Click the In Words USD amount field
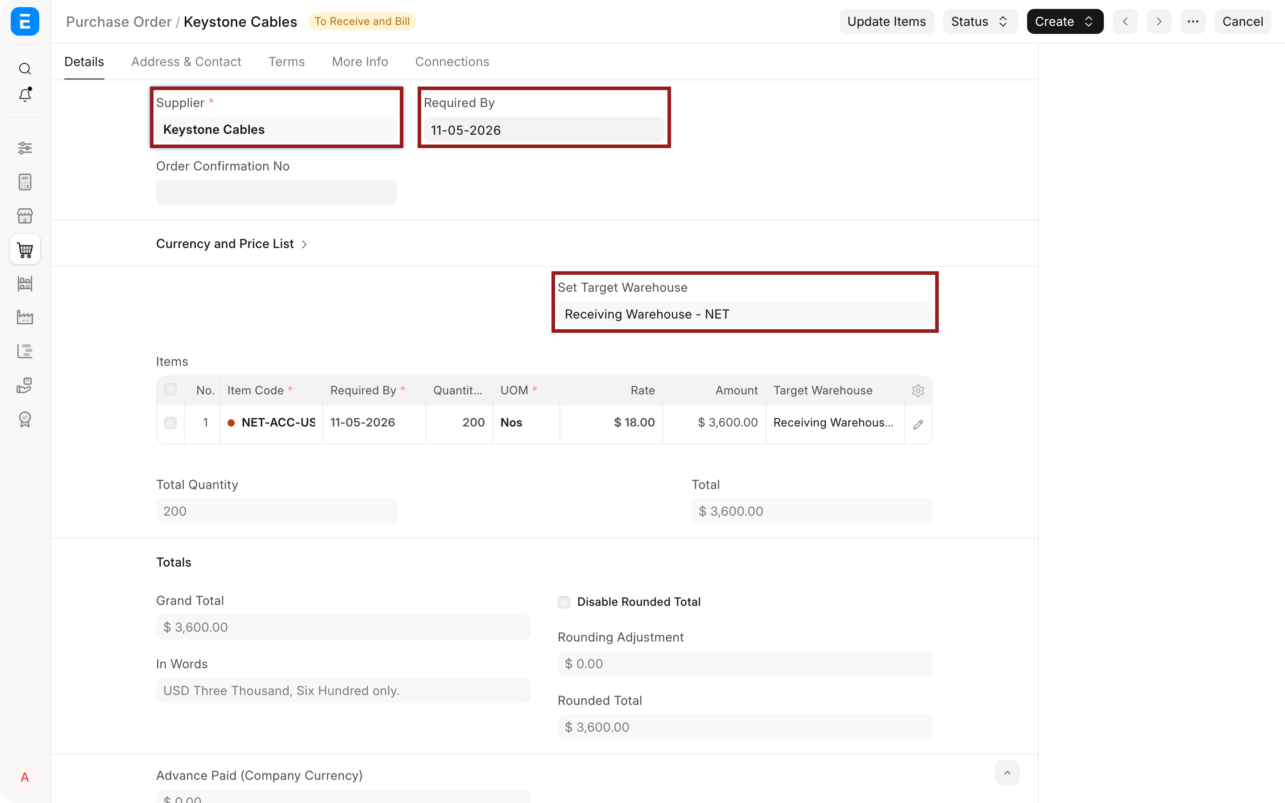 (343, 691)
